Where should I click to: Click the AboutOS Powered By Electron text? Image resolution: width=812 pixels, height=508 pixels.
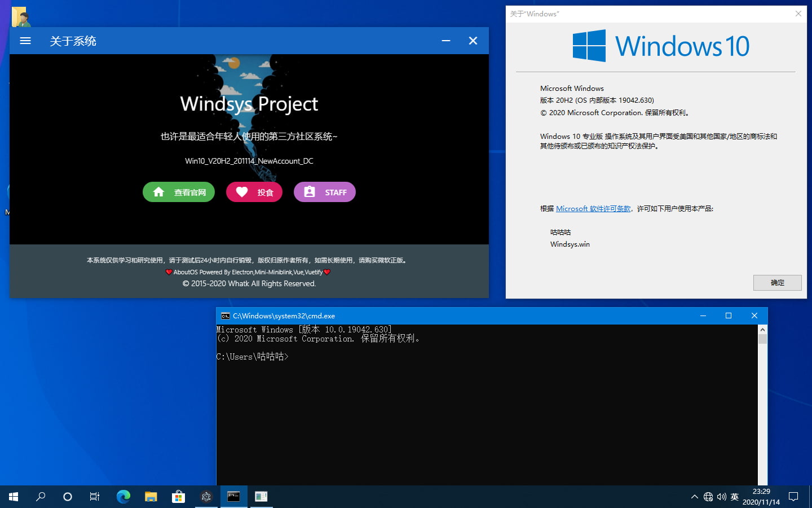(x=248, y=272)
